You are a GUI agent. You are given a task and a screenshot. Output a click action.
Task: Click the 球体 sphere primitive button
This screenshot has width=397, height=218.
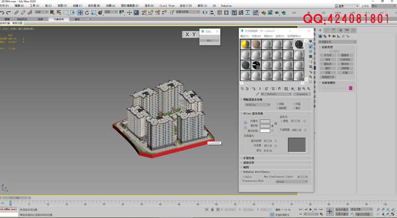[x=328, y=59]
